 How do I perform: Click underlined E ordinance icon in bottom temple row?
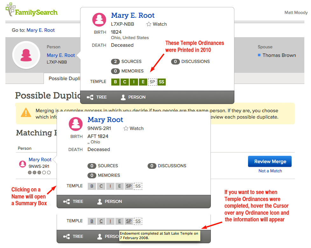[x=119, y=221]
